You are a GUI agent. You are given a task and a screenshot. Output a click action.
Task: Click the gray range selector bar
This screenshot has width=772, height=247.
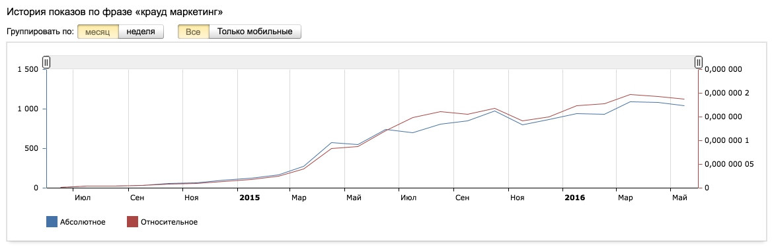coord(372,63)
